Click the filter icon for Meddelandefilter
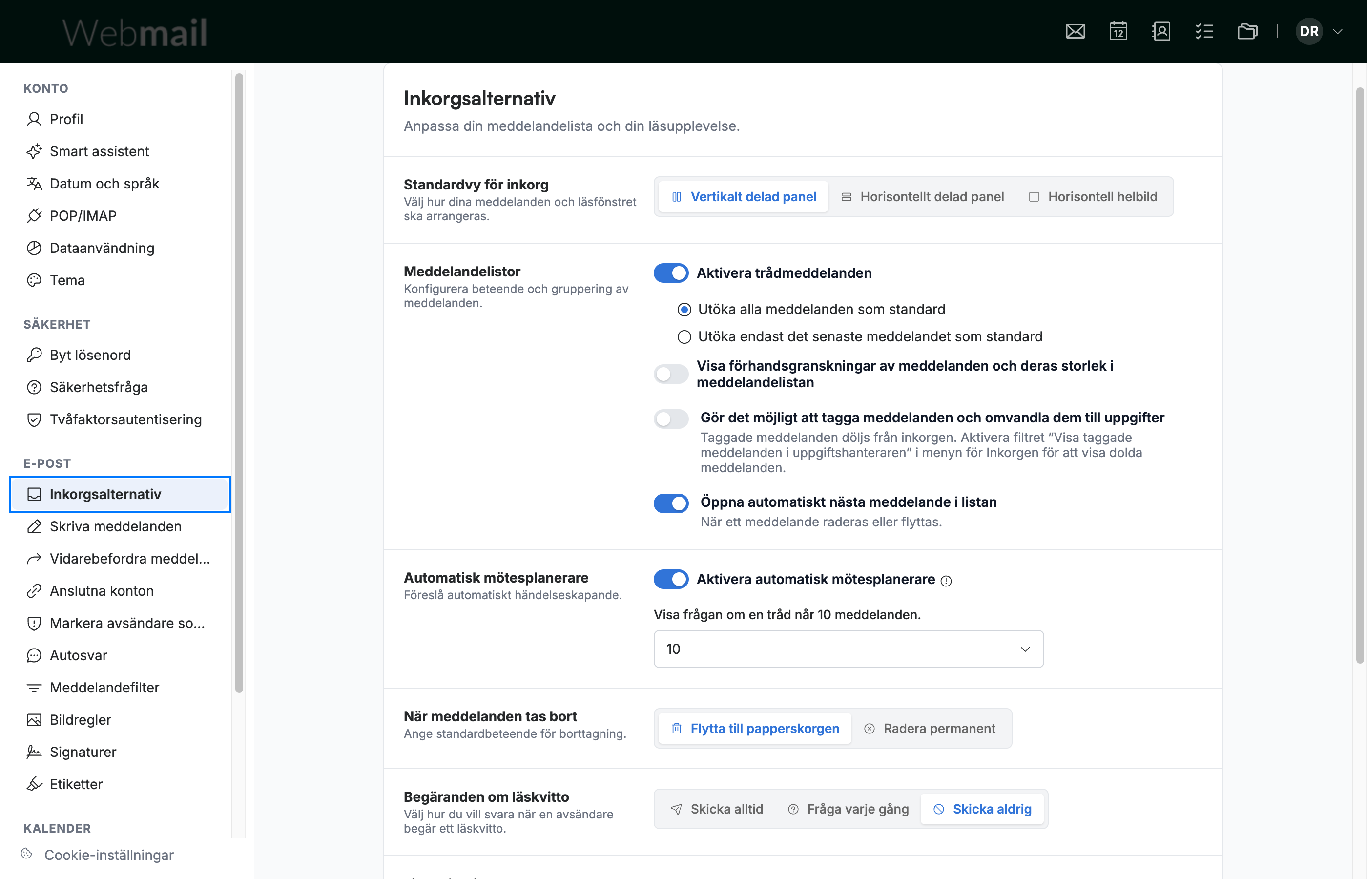 click(34, 688)
